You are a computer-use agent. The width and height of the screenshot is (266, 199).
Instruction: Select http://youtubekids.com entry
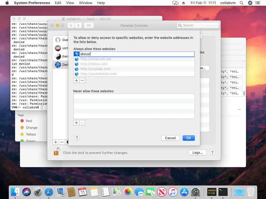134,74
